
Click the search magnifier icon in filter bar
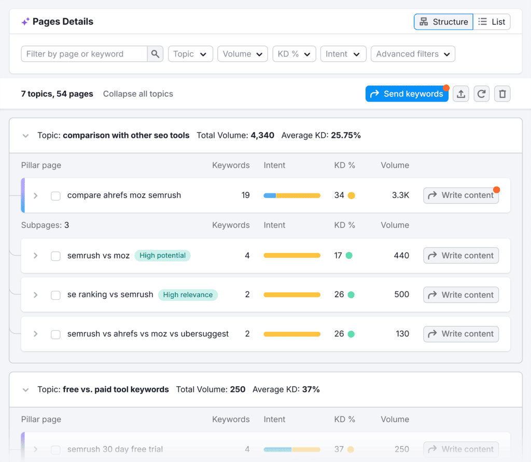pos(155,53)
